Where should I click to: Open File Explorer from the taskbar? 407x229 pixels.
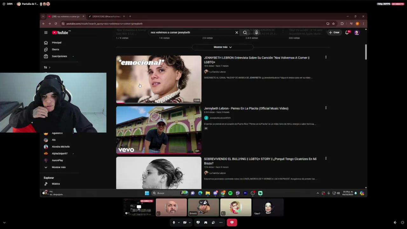pos(208,193)
